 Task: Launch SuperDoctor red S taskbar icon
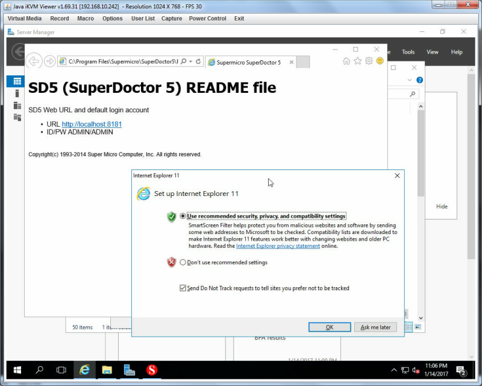152,370
